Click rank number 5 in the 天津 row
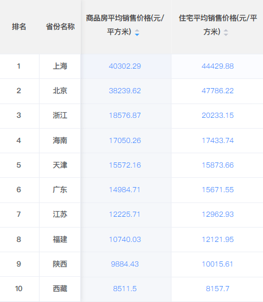Image resolution: width=263 pixels, height=302 pixels. pyautogui.click(x=19, y=165)
